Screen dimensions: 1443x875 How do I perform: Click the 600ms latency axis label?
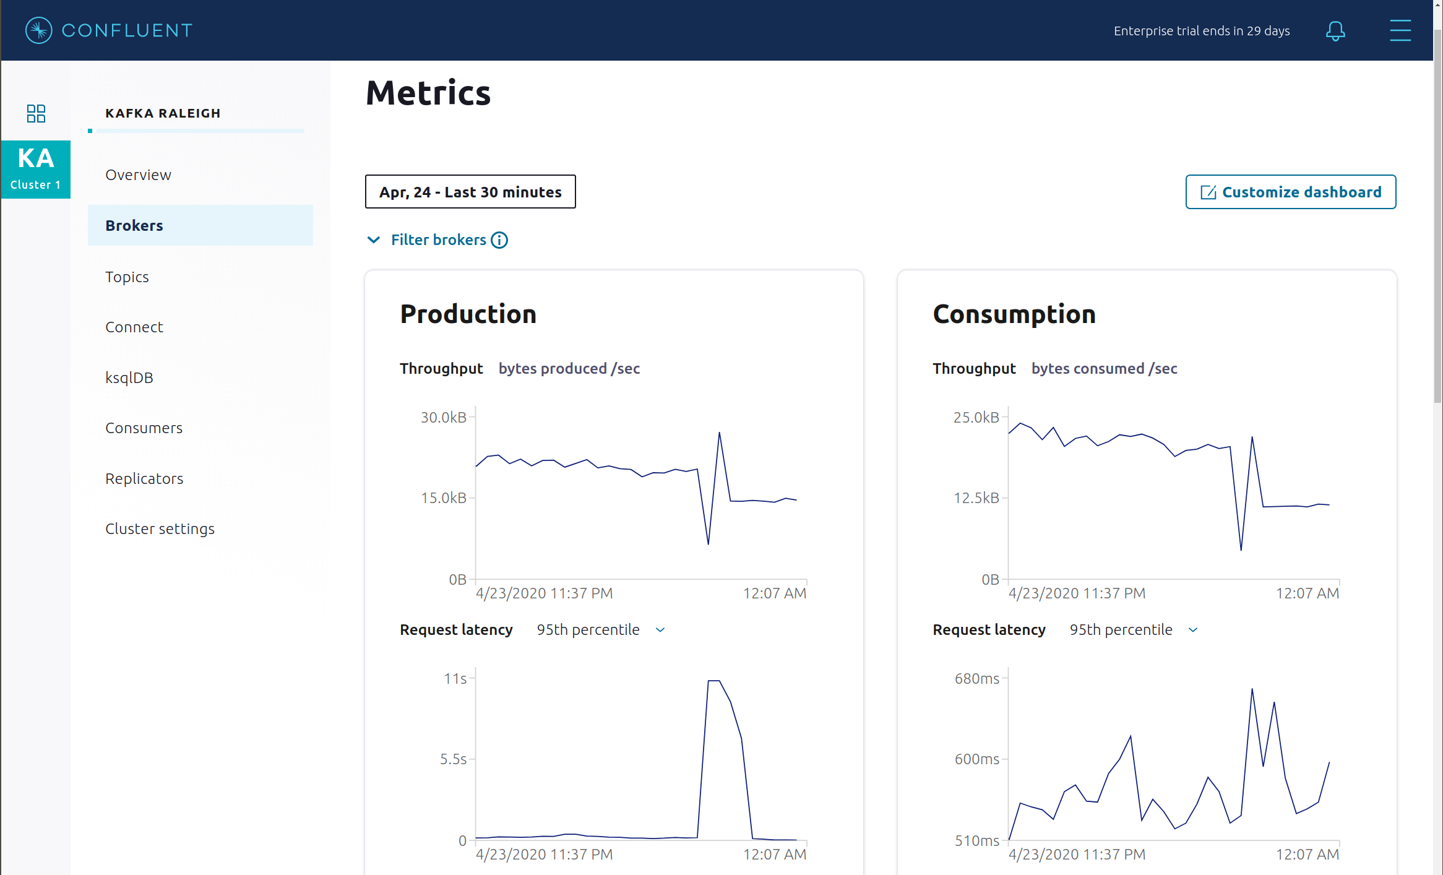click(976, 759)
